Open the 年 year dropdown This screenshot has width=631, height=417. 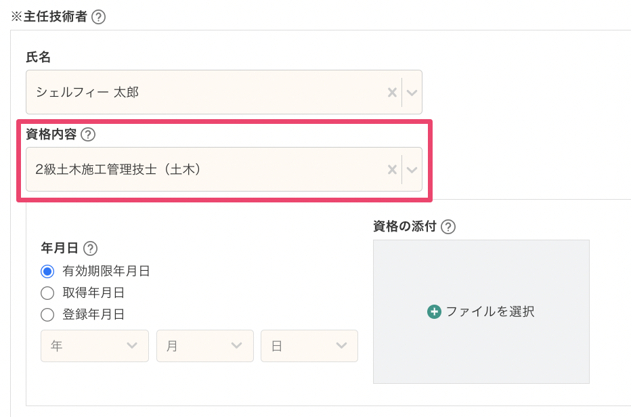95,346
